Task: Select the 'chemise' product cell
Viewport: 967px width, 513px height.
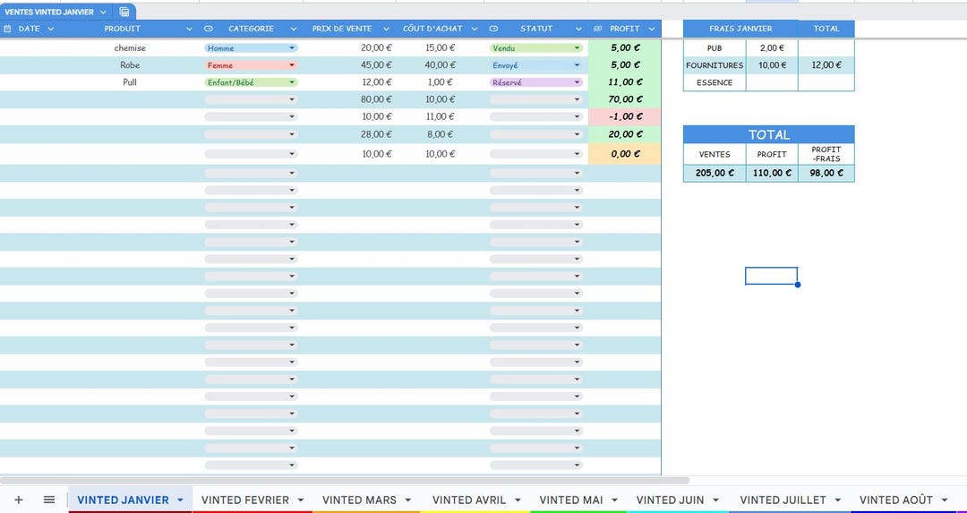Action: tap(130, 48)
